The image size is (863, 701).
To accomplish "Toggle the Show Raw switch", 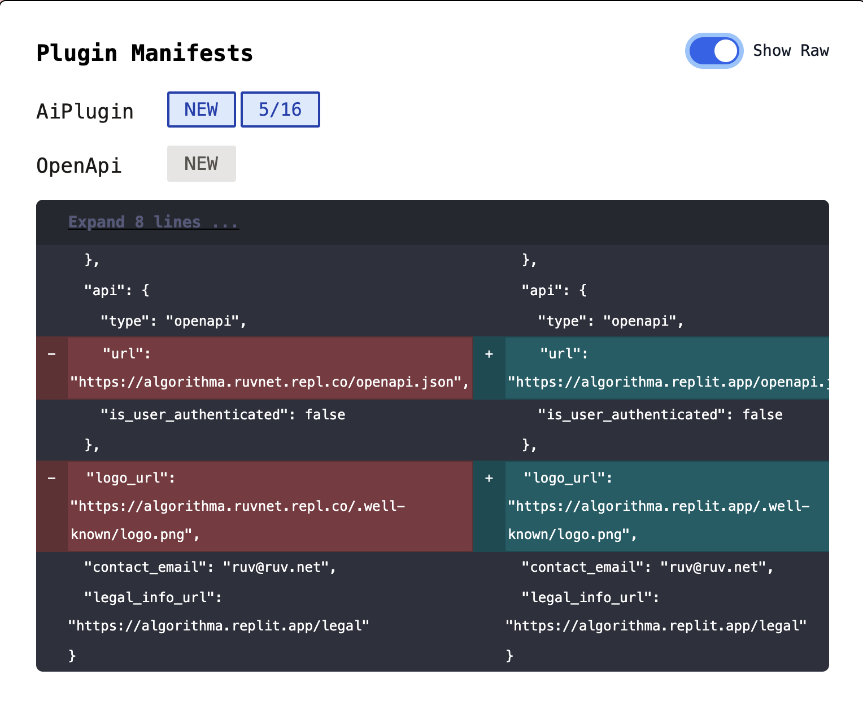I will (714, 51).
